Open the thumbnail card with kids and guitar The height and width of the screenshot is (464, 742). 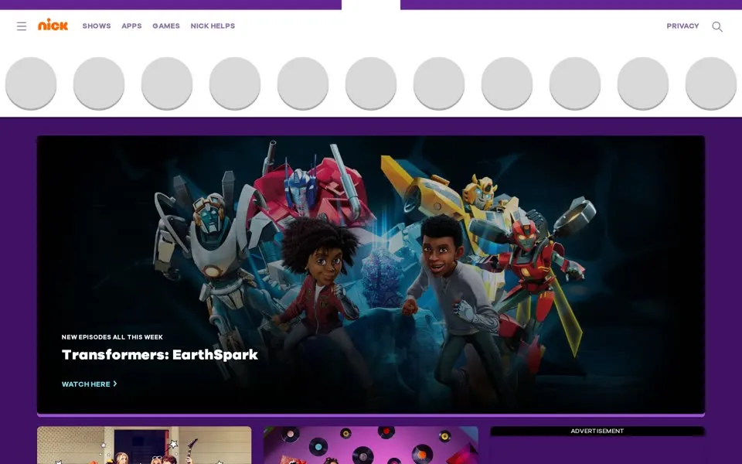pyautogui.click(x=145, y=445)
